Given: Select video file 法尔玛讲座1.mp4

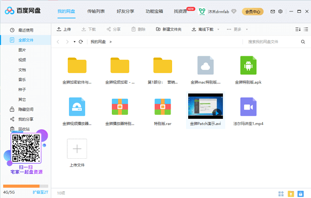Looking at the screenshot, I should (x=248, y=112).
